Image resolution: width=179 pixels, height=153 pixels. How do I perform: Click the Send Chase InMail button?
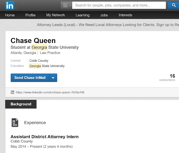click(x=30, y=78)
